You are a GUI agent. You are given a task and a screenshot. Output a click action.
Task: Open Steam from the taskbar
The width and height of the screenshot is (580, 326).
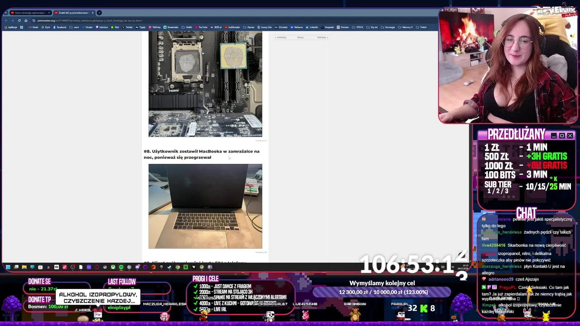169,267
